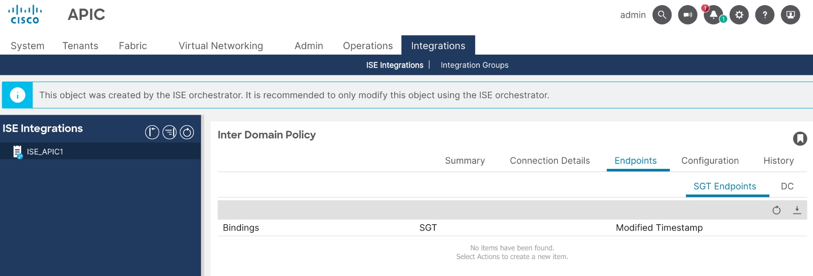Click the admin username
813x276 pixels.
click(633, 15)
